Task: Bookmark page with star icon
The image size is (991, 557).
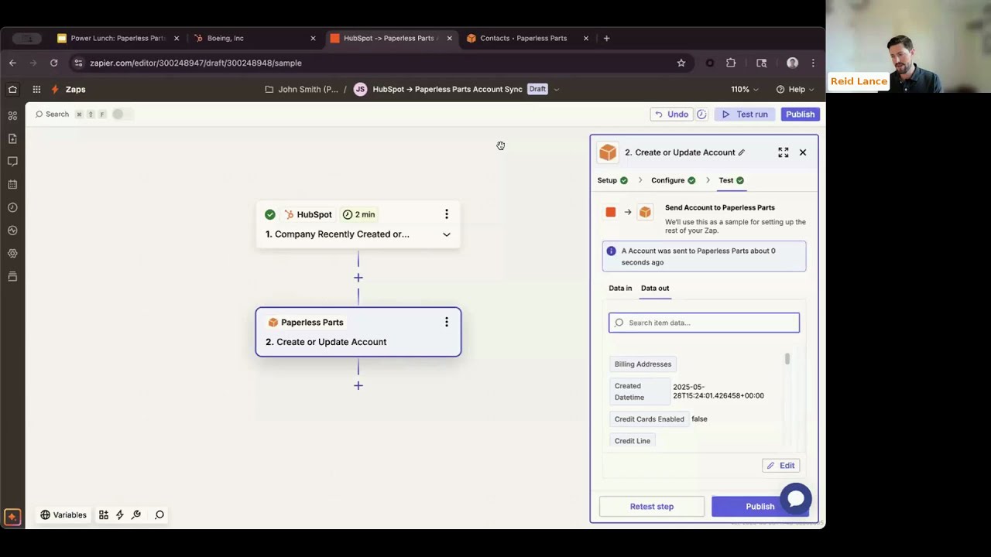Action: (x=681, y=63)
